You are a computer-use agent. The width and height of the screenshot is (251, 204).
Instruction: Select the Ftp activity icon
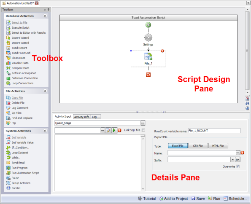[8, 123]
